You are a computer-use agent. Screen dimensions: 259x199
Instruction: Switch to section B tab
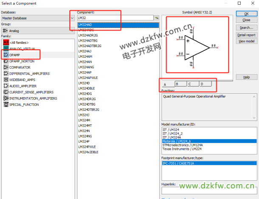[x=180, y=84]
